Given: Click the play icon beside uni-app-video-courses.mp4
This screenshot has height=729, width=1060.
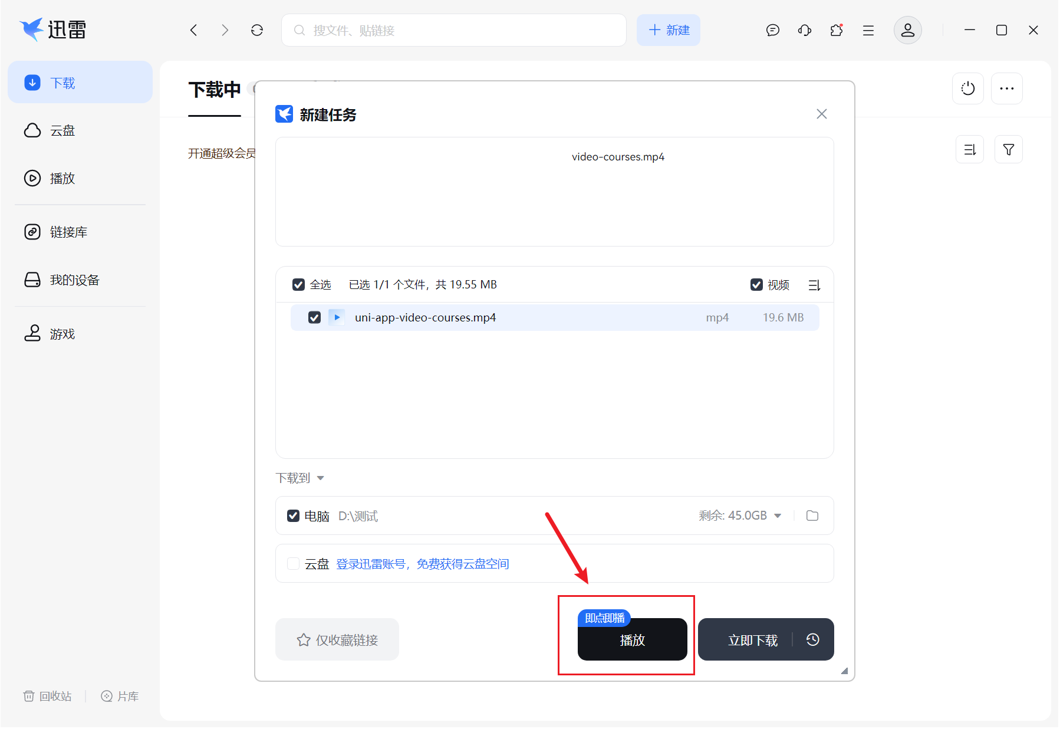Looking at the screenshot, I should click(x=337, y=317).
